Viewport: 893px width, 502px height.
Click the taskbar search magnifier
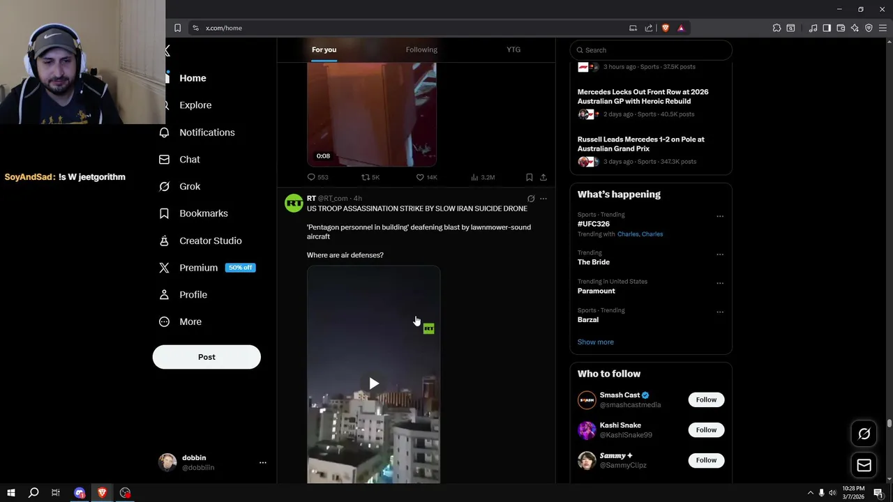tap(33, 493)
